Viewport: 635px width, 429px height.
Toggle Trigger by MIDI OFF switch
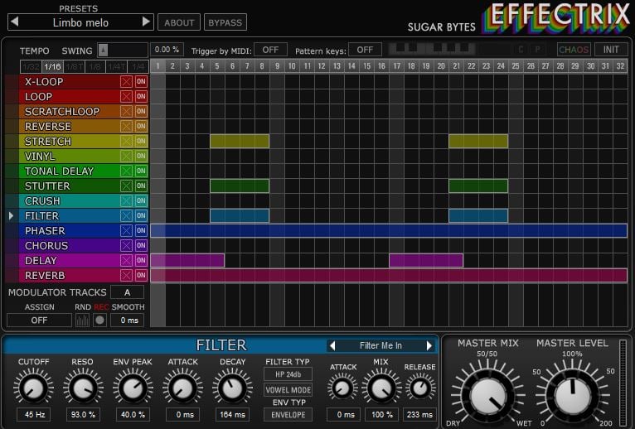pos(270,50)
